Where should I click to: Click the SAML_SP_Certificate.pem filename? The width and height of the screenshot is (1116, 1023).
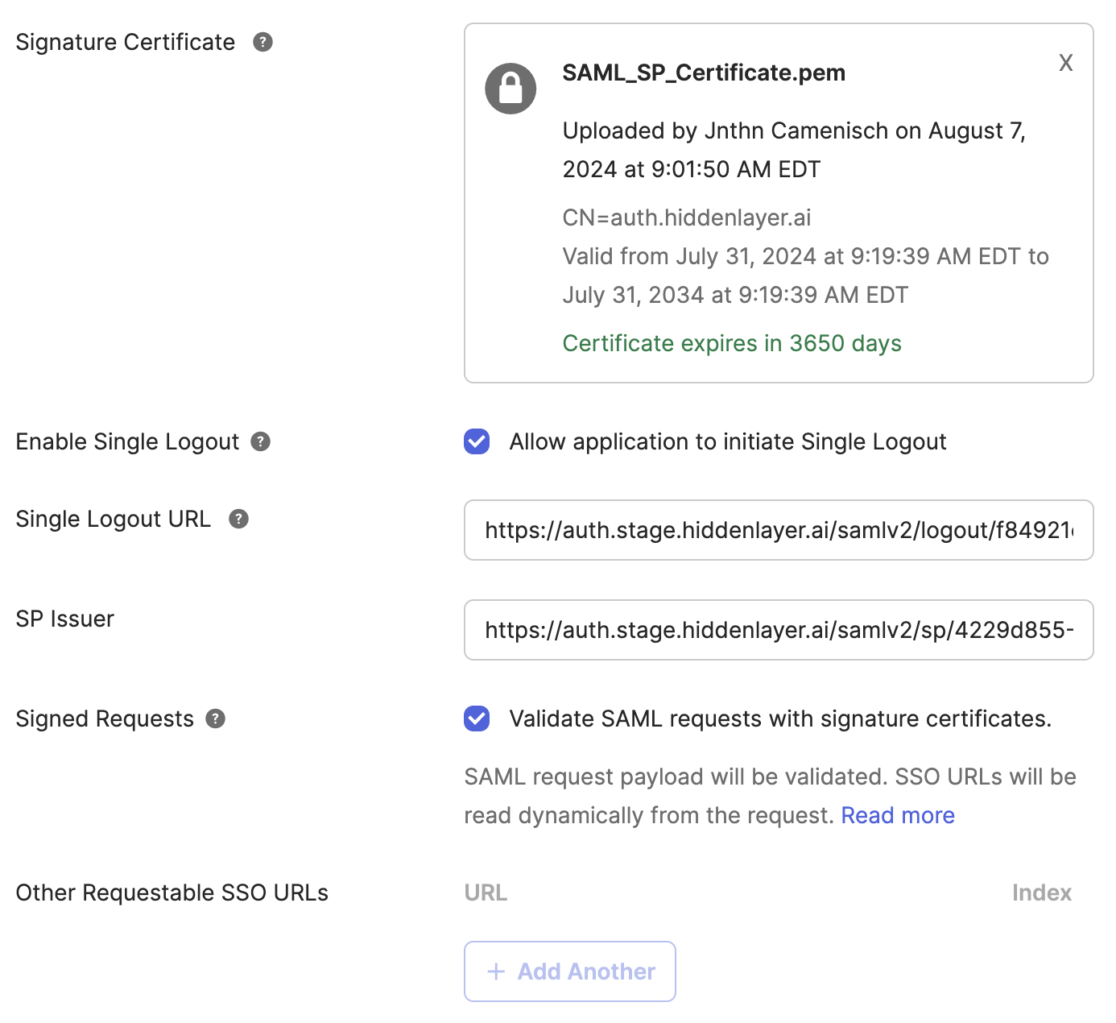(704, 72)
